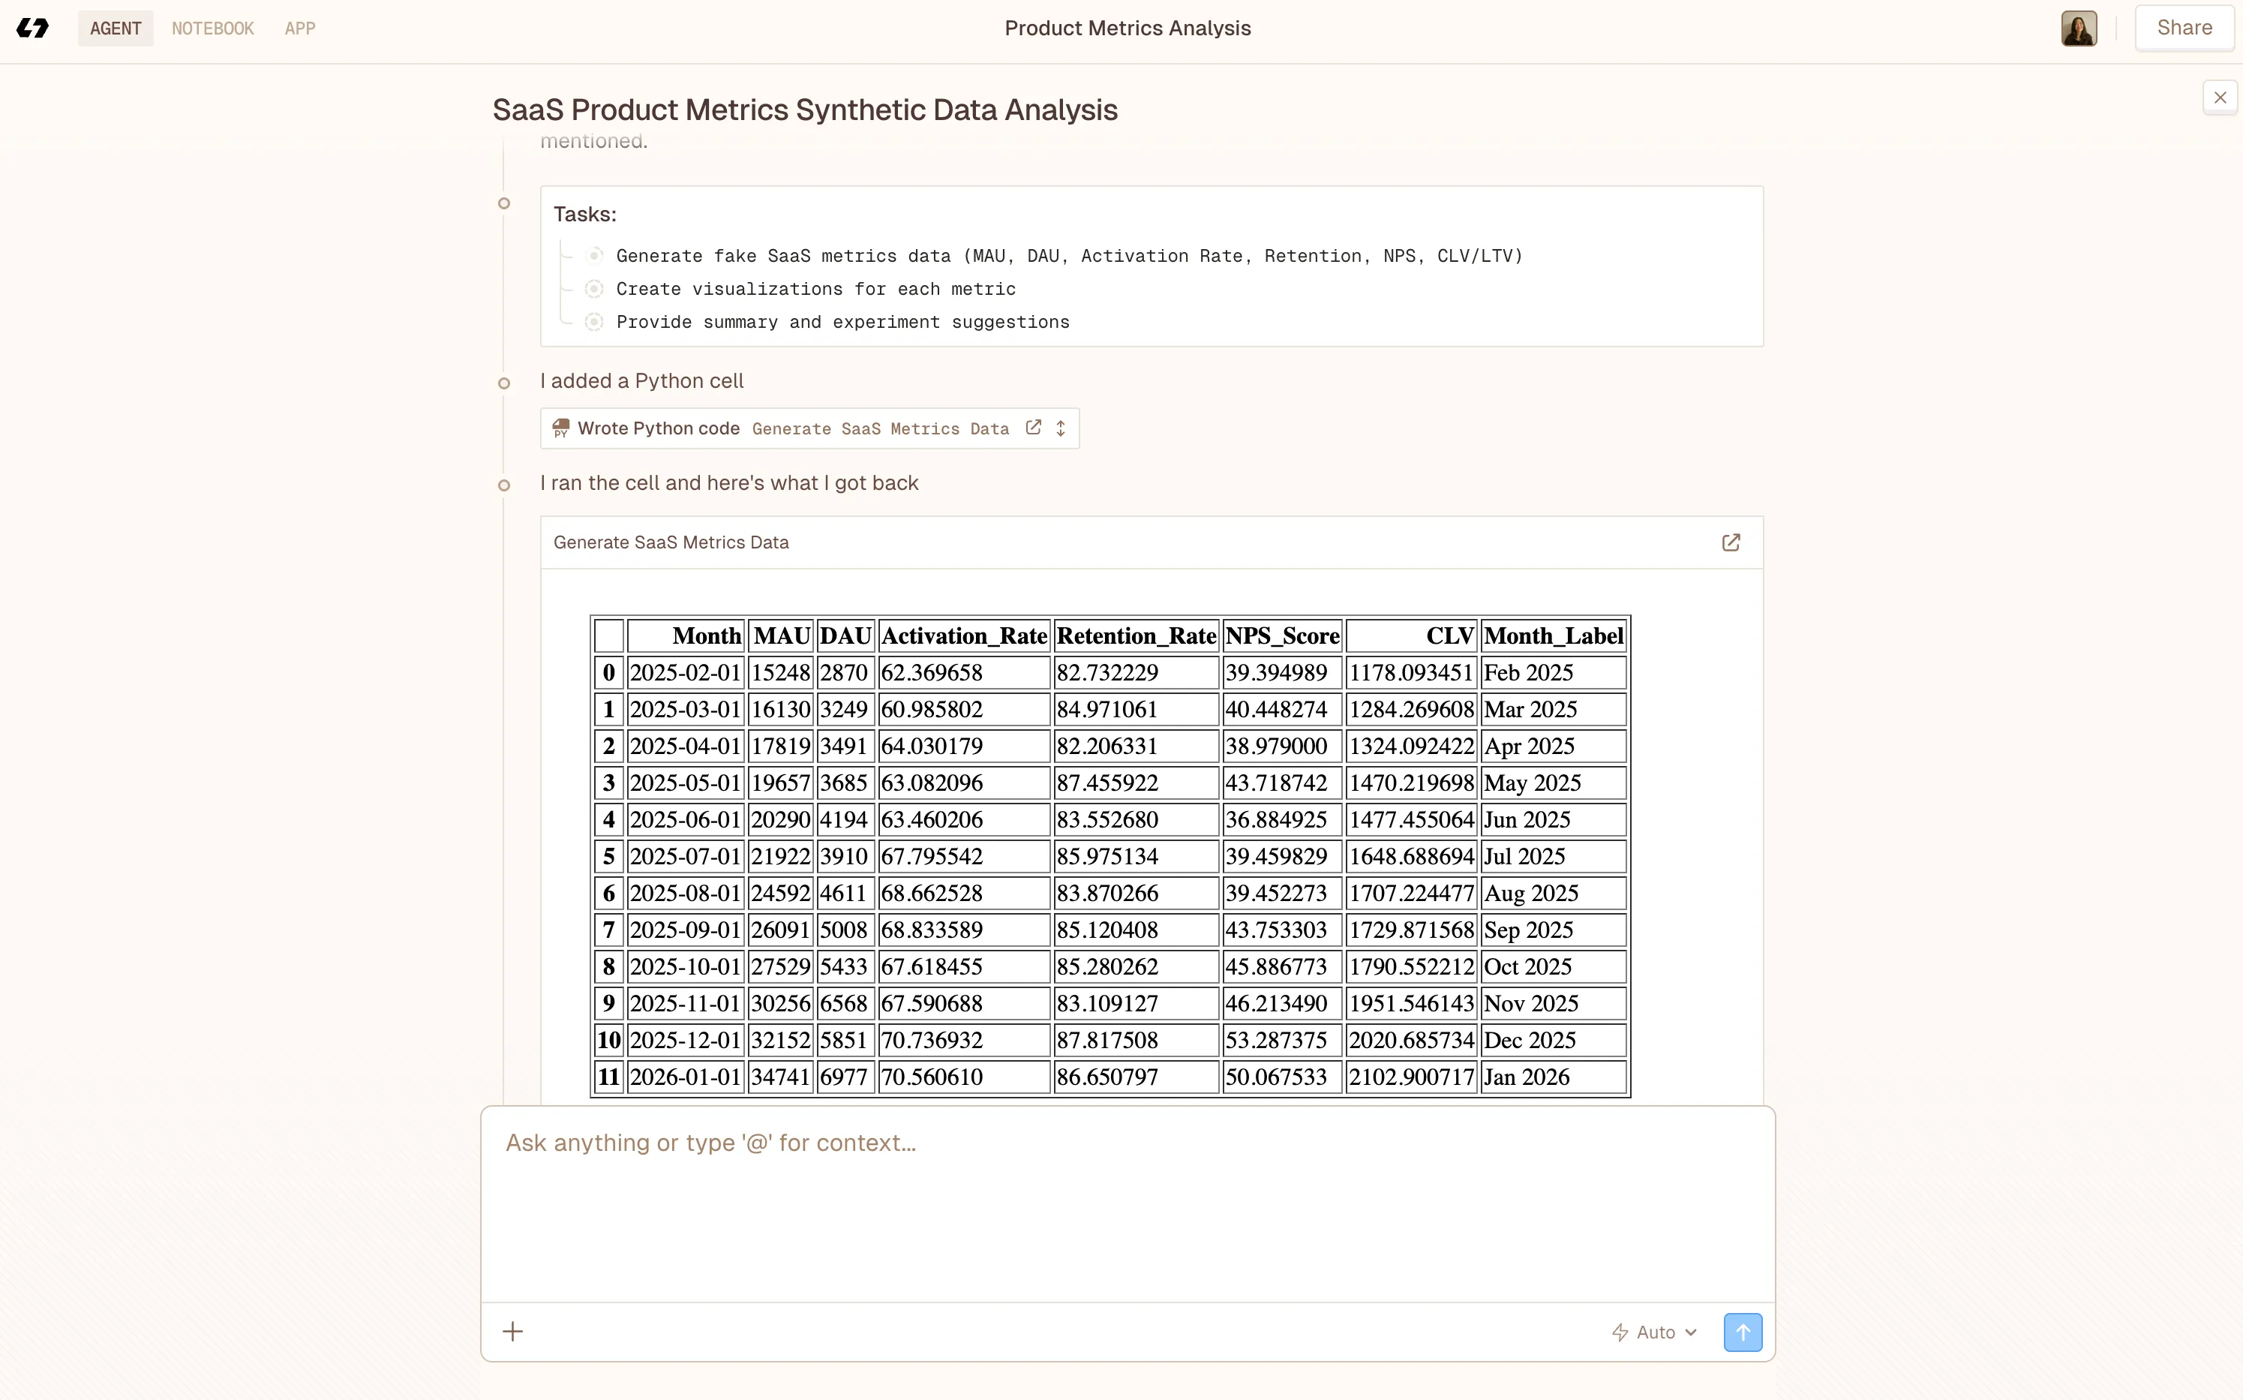Click the Julius logo in the top left
Viewport: 2243px width, 1400px height.
pyautogui.click(x=33, y=28)
